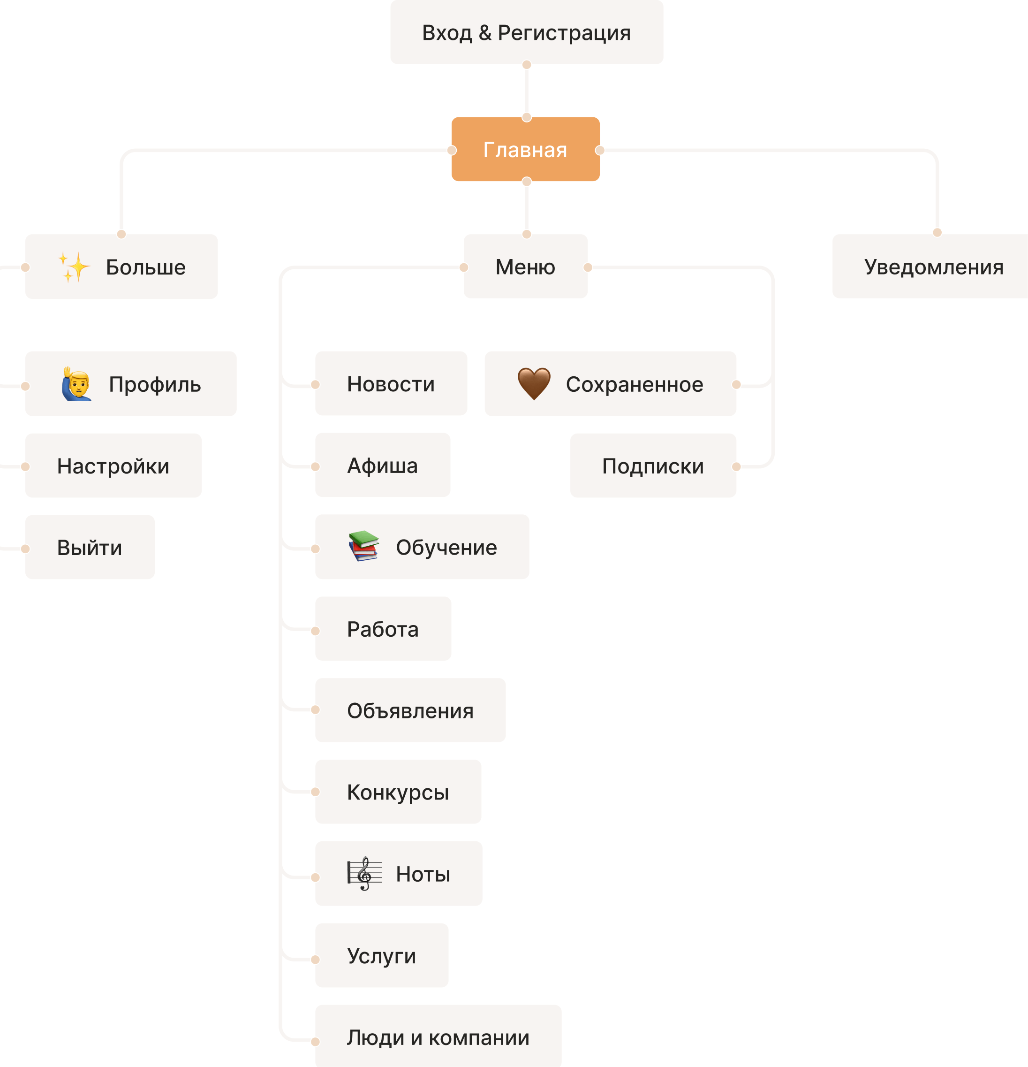Select the orange Главная node
The image size is (1028, 1067).
pyautogui.click(x=525, y=149)
